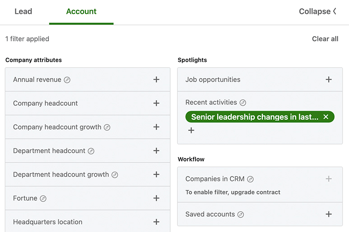Viewport: 349px width, 232px height.
Task: Click compass icon beside Department headcount
Action: (91, 151)
